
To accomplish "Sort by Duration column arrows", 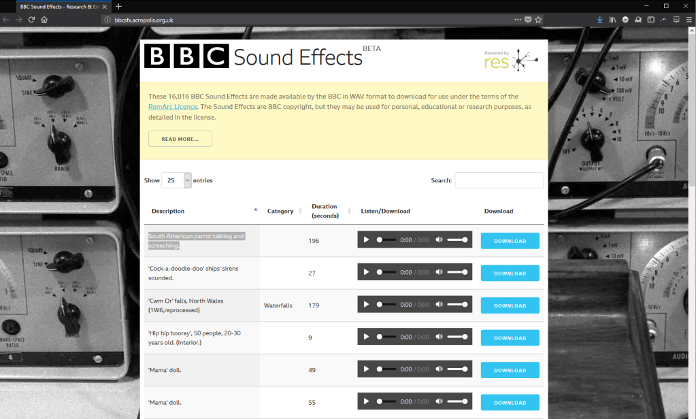I will (x=348, y=211).
